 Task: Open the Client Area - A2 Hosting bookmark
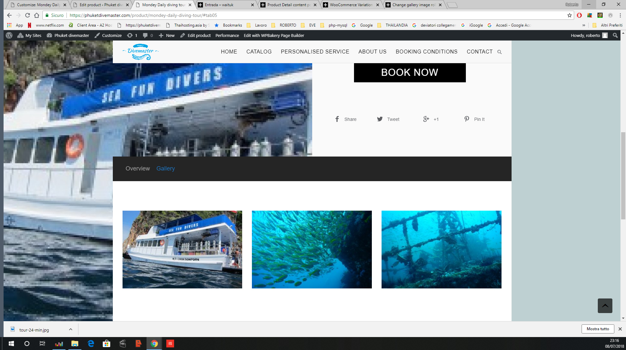[90, 25]
